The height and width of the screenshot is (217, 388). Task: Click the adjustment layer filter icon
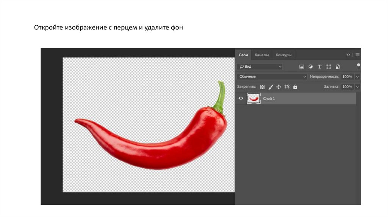pyautogui.click(x=310, y=67)
